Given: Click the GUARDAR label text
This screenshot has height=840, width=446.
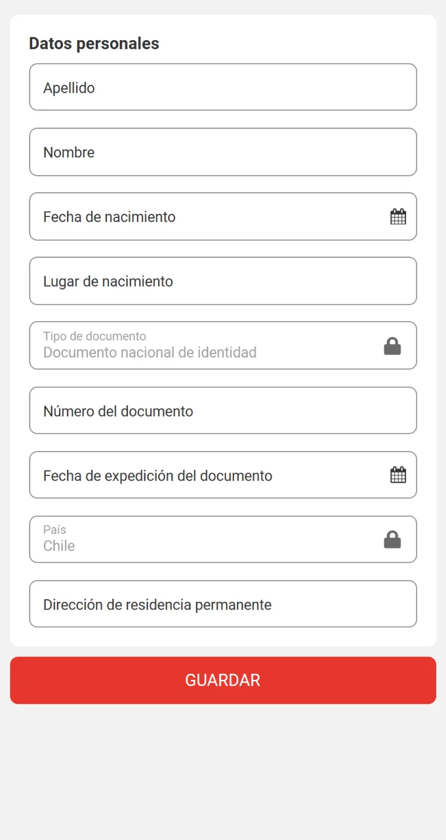Looking at the screenshot, I should (223, 680).
